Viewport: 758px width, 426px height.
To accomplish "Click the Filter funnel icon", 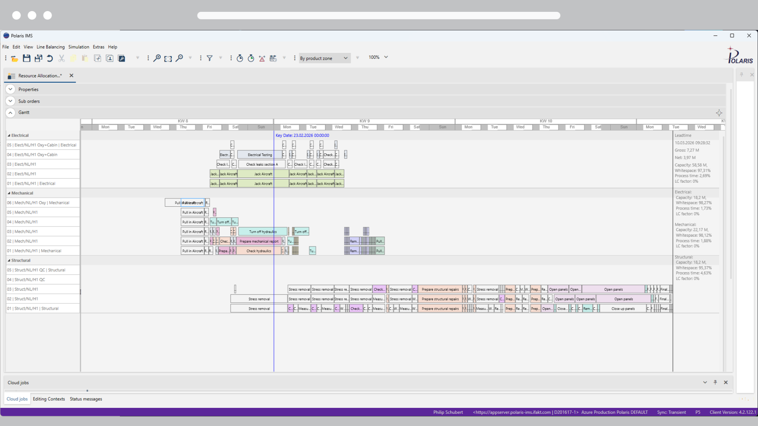I will click(210, 58).
